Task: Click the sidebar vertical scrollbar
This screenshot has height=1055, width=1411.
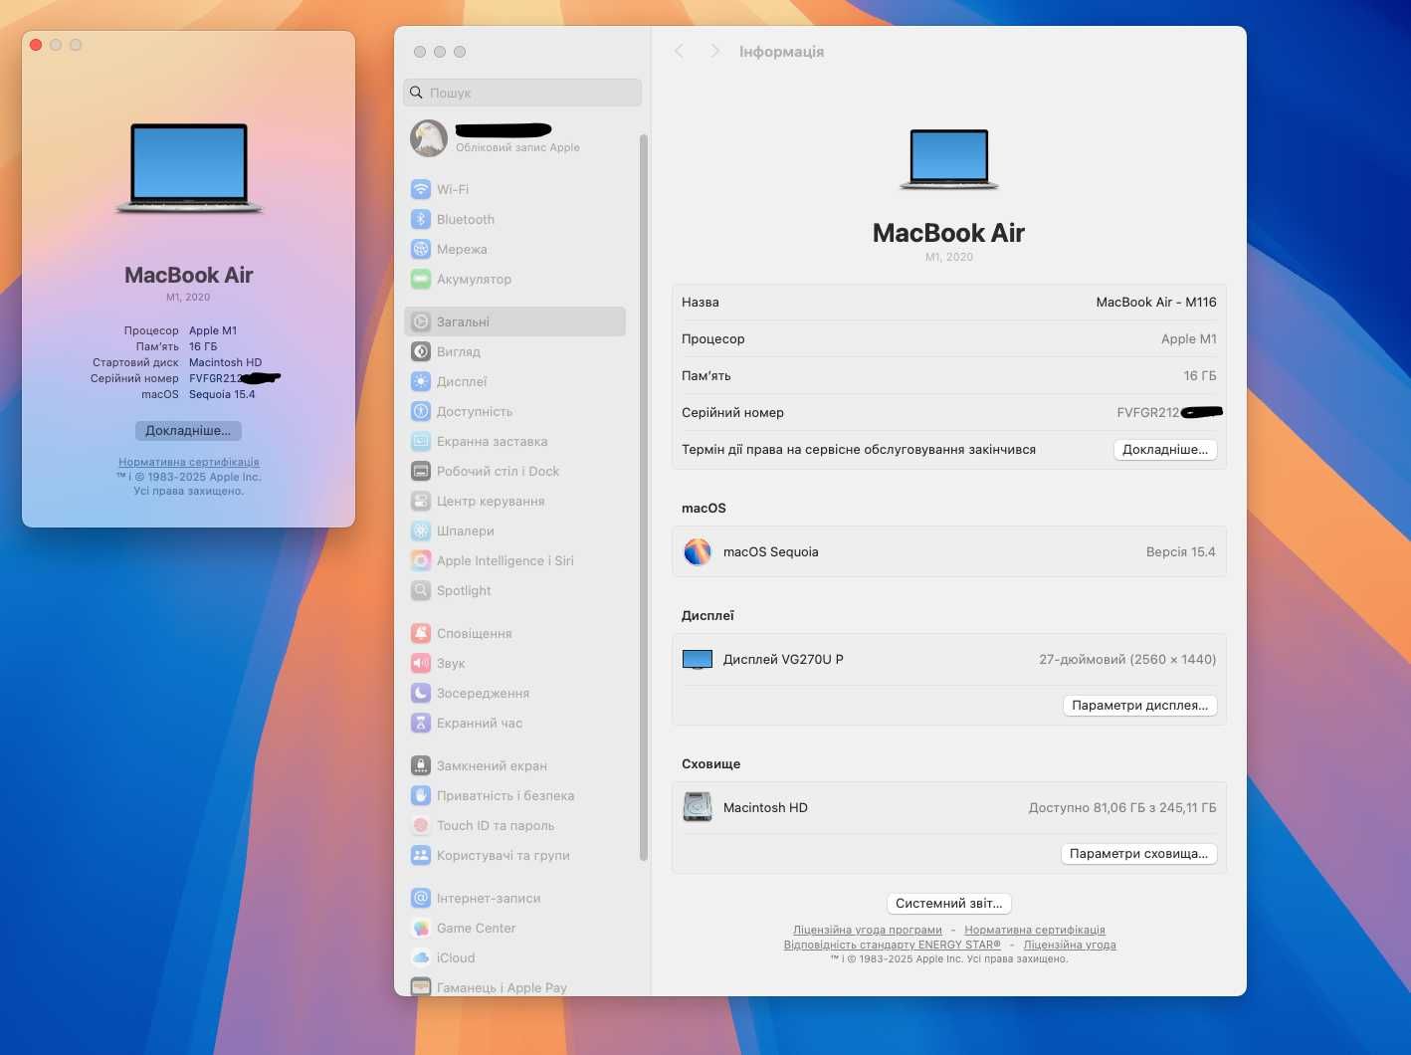Action: (644, 498)
